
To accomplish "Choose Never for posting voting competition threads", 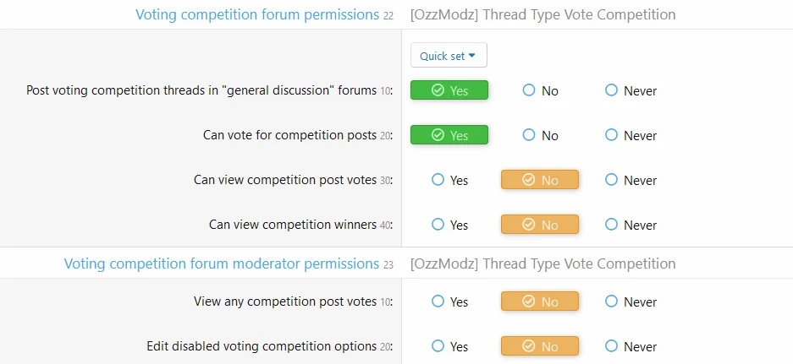I will point(631,90).
